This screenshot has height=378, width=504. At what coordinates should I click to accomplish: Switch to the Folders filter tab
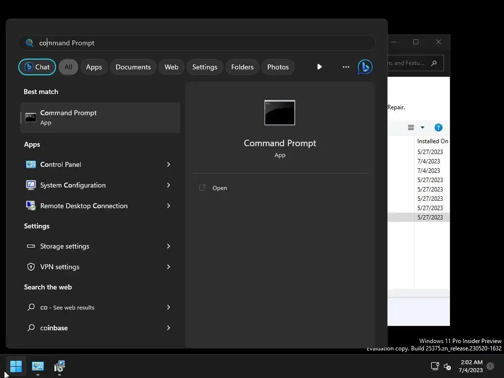point(242,67)
